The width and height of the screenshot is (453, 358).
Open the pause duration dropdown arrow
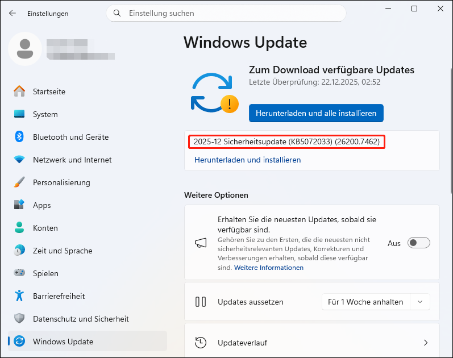pos(420,302)
